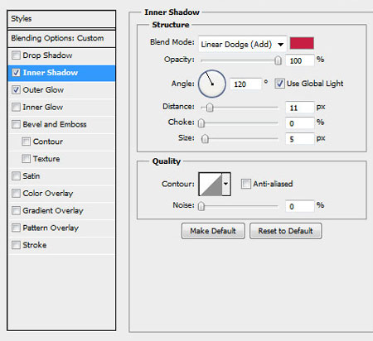Turn on the Color Overlay checkbox

(16, 193)
